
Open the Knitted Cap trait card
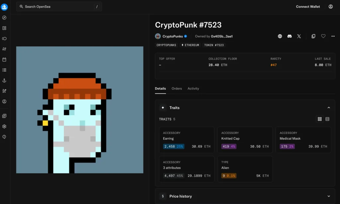245,140
